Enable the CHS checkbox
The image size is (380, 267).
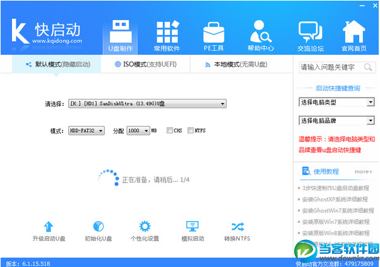(x=169, y=130)
